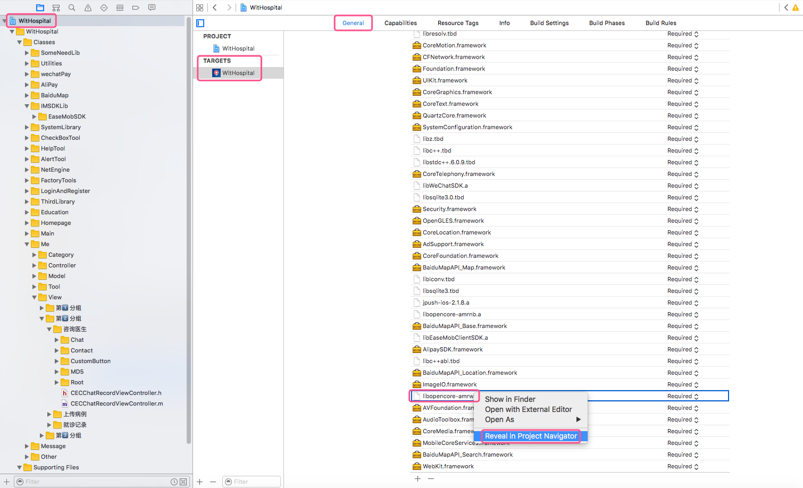
Task: Open the Report navigator speech bubble icon
Action: click(x=152, y=7)
